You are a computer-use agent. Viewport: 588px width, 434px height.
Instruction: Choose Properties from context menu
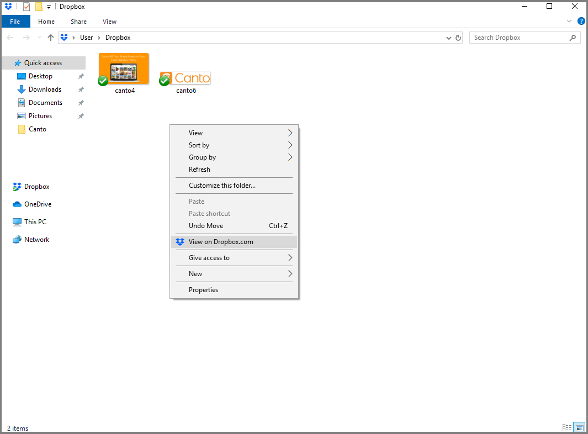pyautogui.click(x=234, y=289)
